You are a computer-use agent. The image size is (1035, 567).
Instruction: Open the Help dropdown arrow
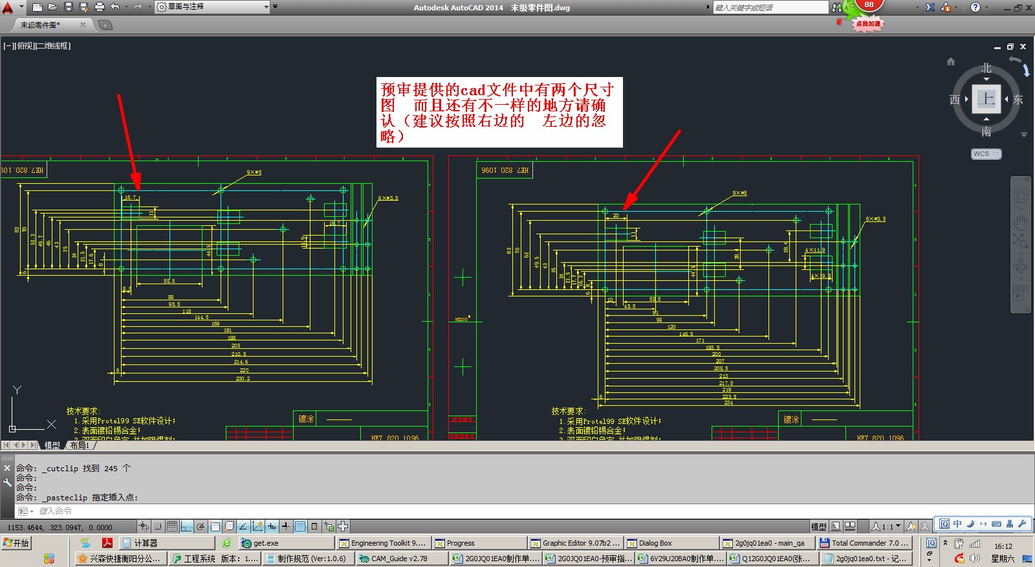tap(986, 7)
